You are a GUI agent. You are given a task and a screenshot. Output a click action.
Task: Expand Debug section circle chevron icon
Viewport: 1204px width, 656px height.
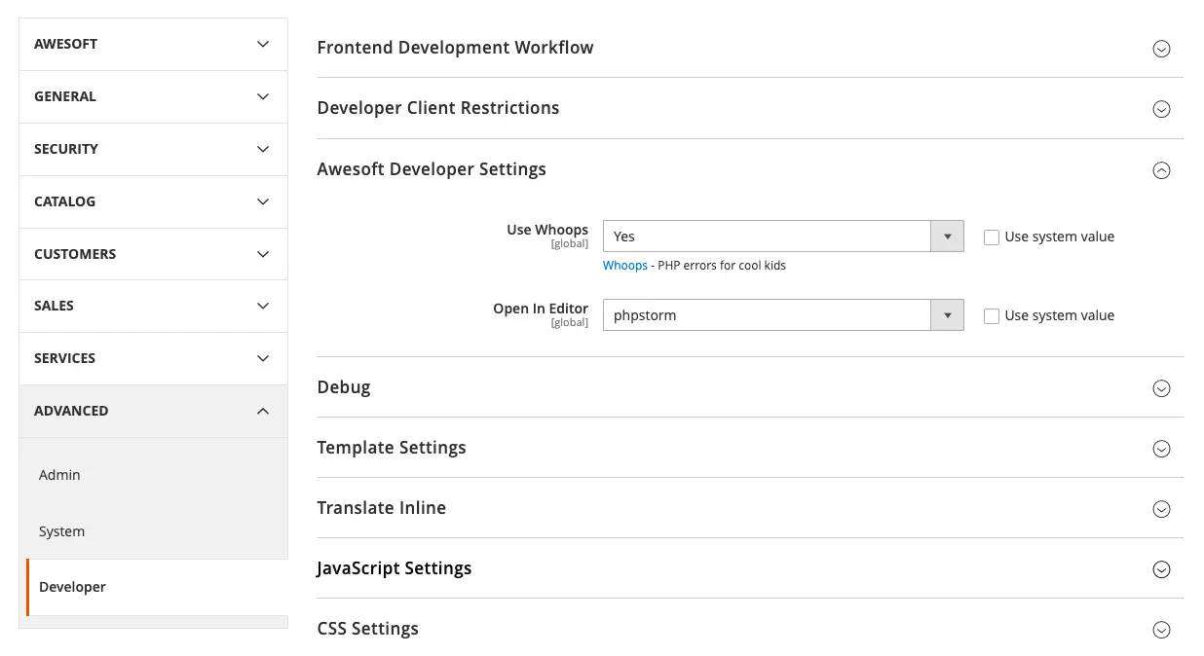point(1161,388)
